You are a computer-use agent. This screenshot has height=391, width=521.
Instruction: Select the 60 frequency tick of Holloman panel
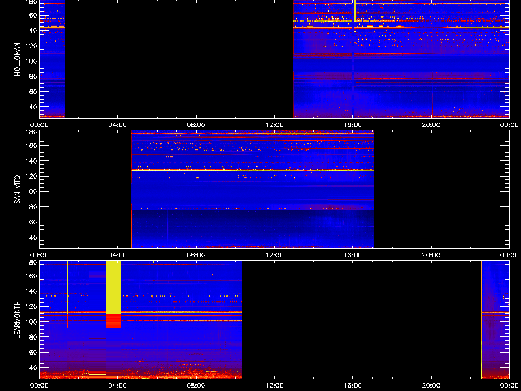34,92
